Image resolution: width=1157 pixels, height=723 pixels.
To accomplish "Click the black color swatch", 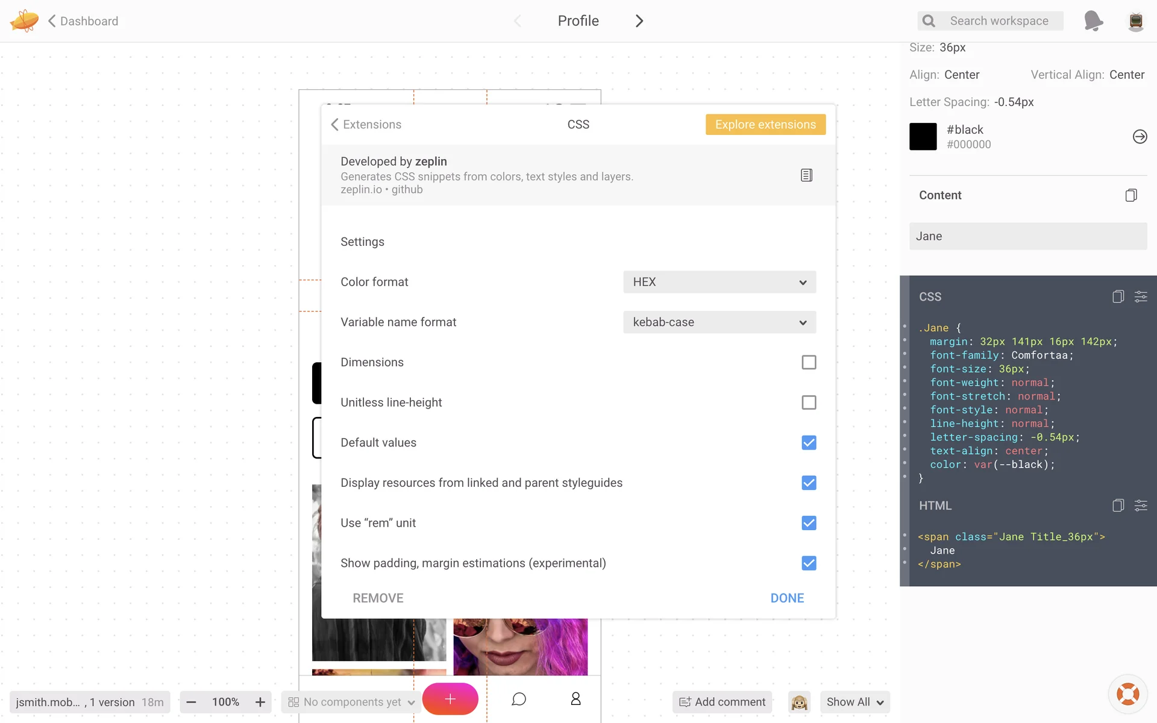I will pos(923,137).
